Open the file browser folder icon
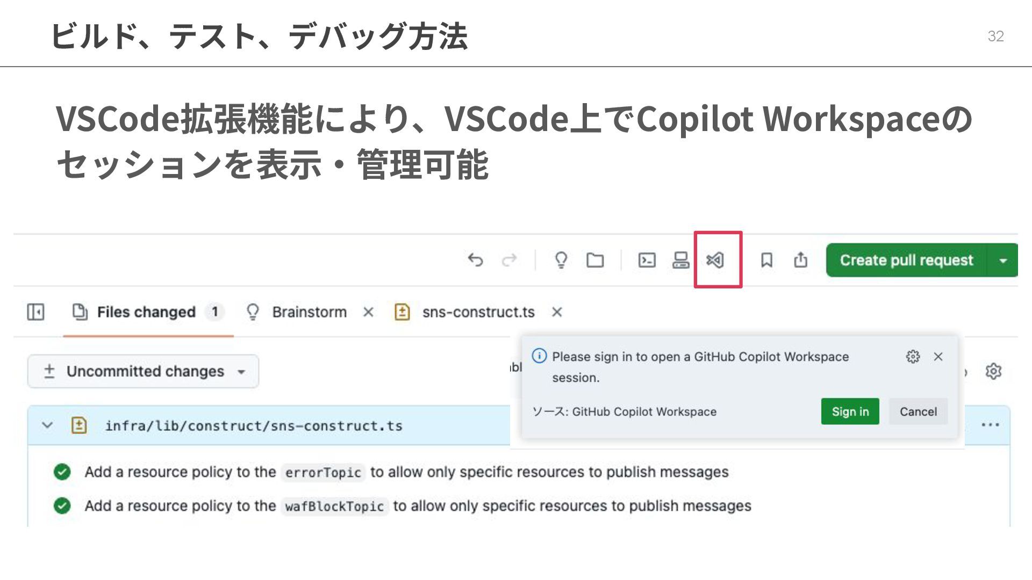Image resolution: width=1032 pixels, height=580 pixels. [594, 260]
